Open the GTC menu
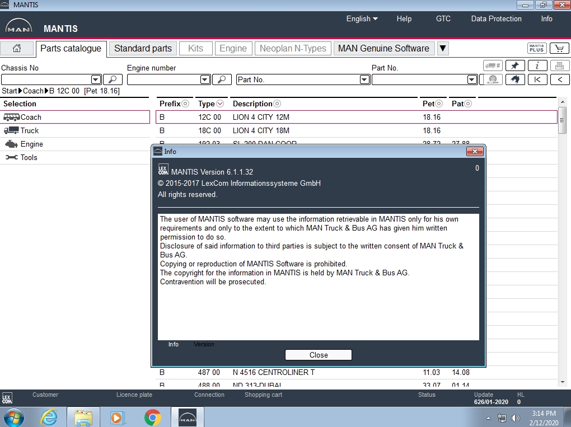571x427 pixels. (x=443, y=18)
